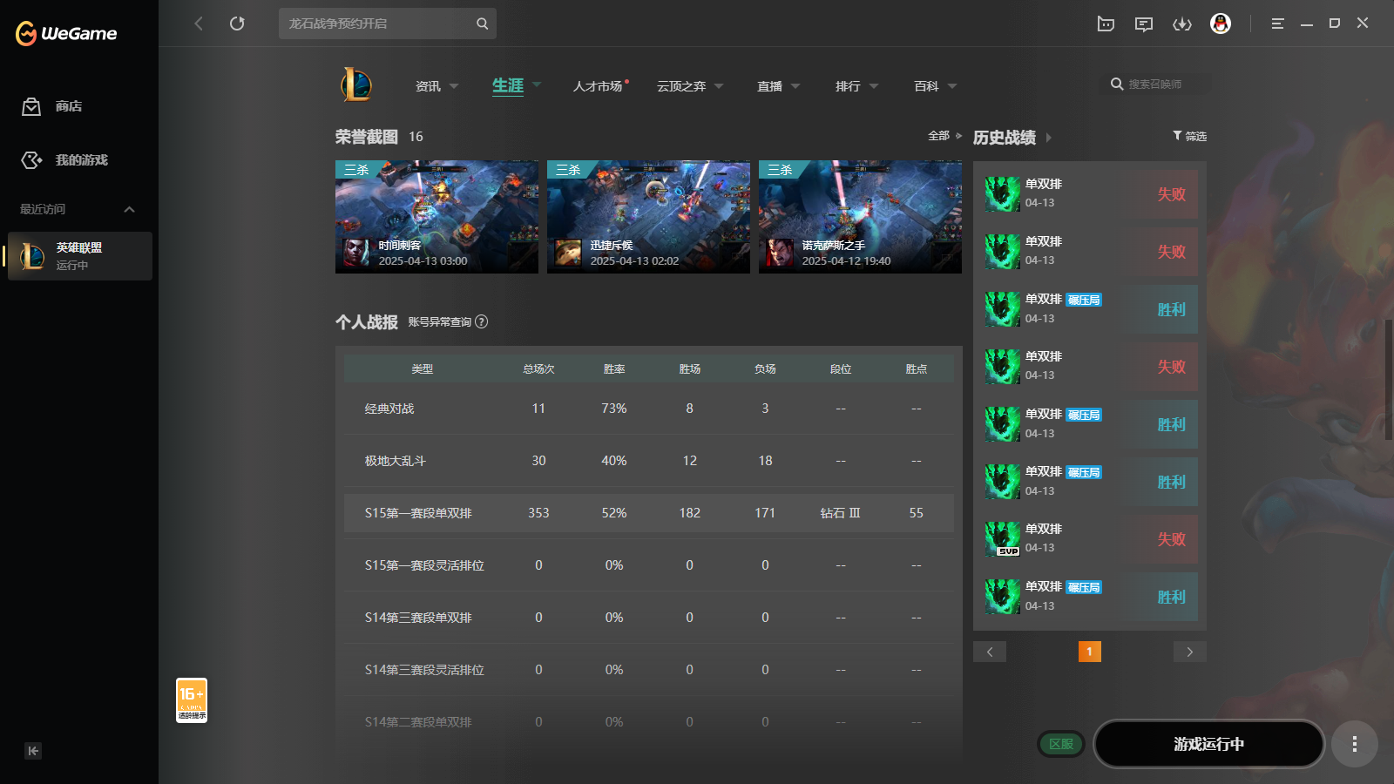The image size is (1394, 784).
Task: Click champion icon of the SVP match
Action: pos(1003,539)
